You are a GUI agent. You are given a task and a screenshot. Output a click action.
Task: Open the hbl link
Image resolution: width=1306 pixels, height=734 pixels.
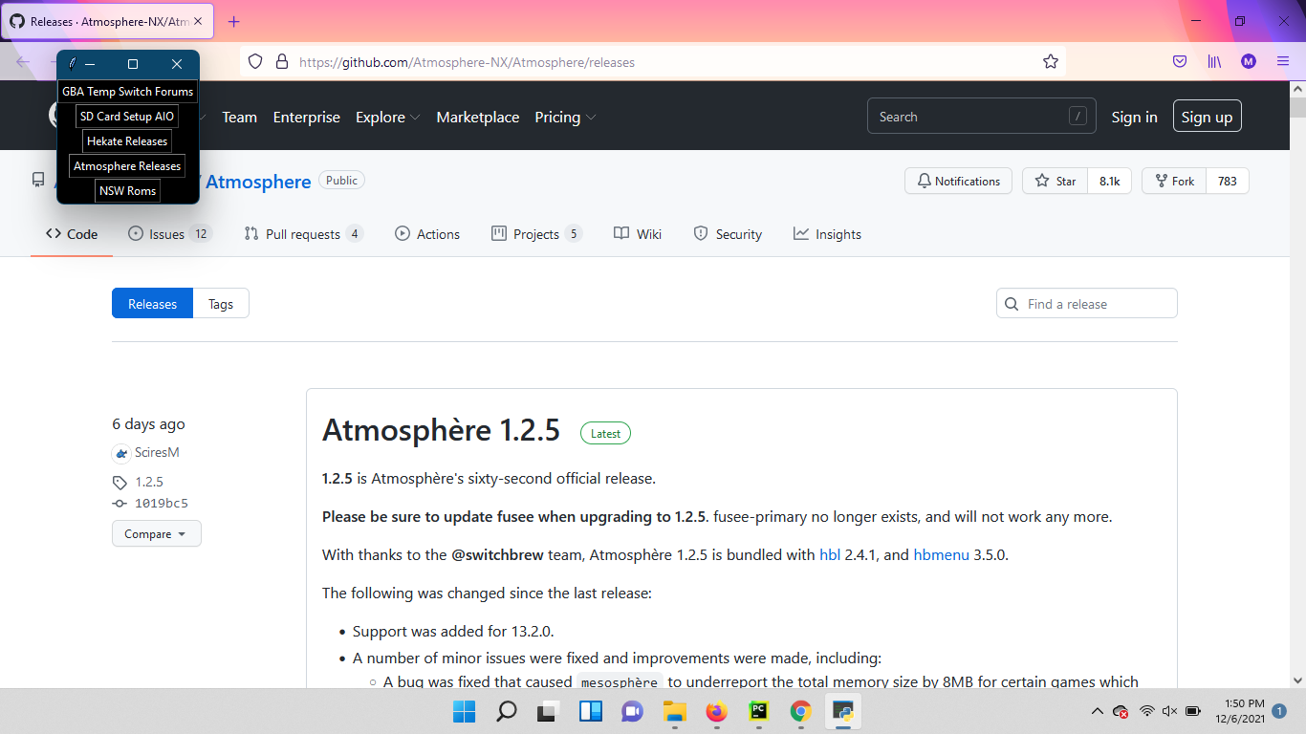pos(830,554)
